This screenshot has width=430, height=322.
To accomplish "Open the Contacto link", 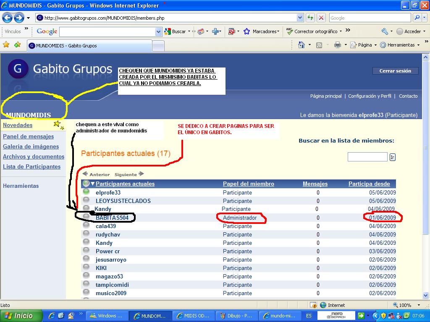I will 408,96.
